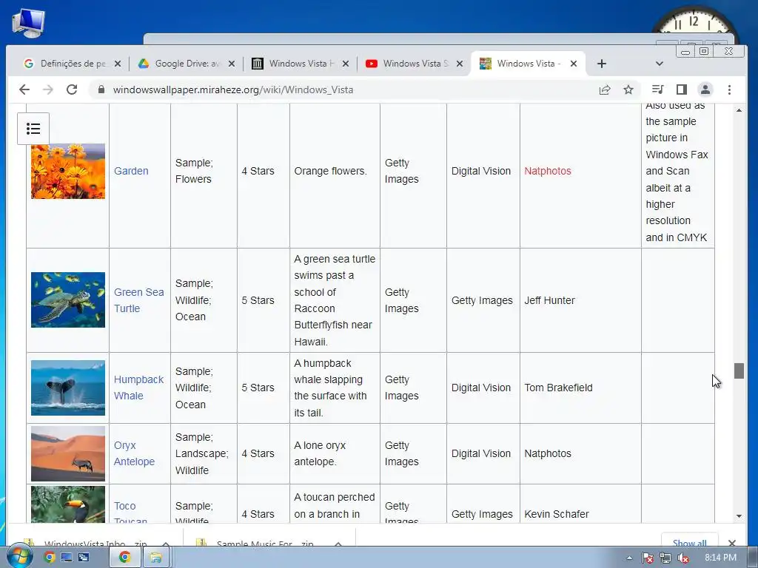Click Show all downloads
Image resolution: width=758 pixels, height=568 pixels.
click(x=689, y=542)
